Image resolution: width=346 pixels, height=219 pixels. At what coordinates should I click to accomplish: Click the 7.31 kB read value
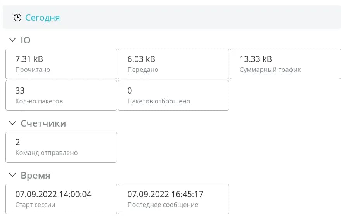click(x=29, y=59)
